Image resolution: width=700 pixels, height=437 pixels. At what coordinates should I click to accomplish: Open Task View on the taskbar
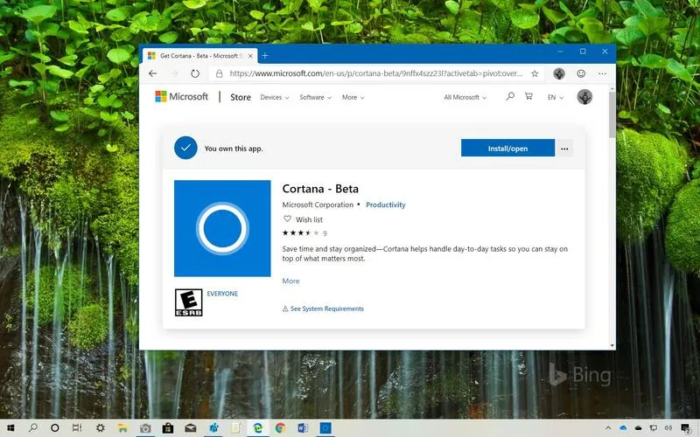click(77, 428)
